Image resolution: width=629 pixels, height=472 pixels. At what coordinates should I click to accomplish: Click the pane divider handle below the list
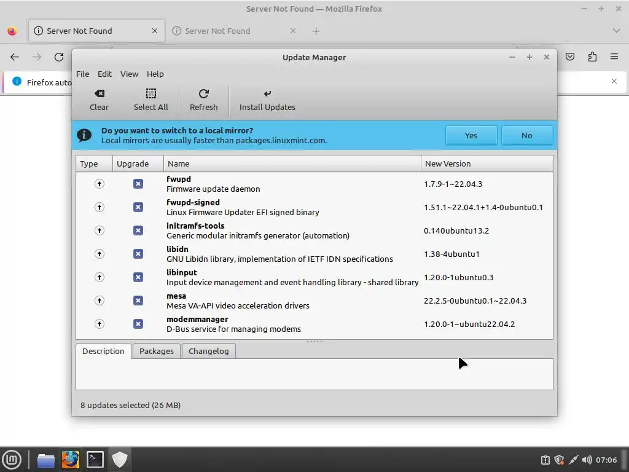pyautogui.click(x=314, y=341)
